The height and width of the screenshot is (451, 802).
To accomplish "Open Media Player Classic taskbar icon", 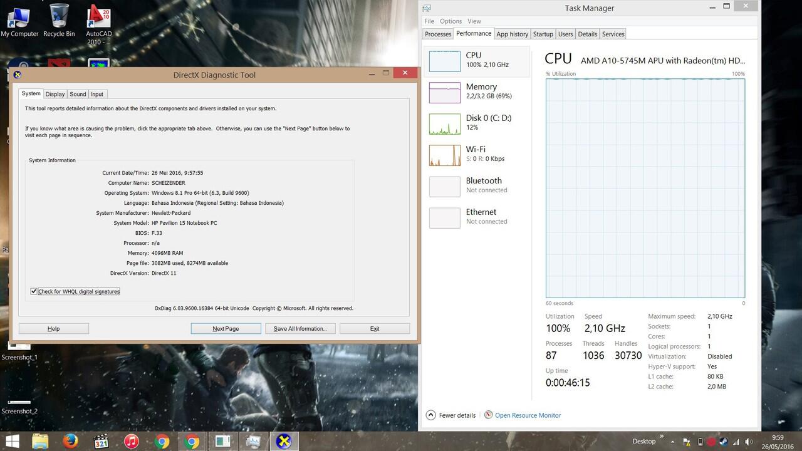I will 101,441.
